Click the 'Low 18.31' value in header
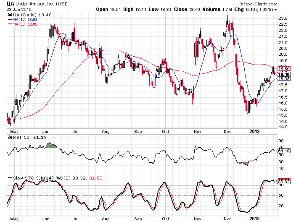 click(x=160, y=9)
